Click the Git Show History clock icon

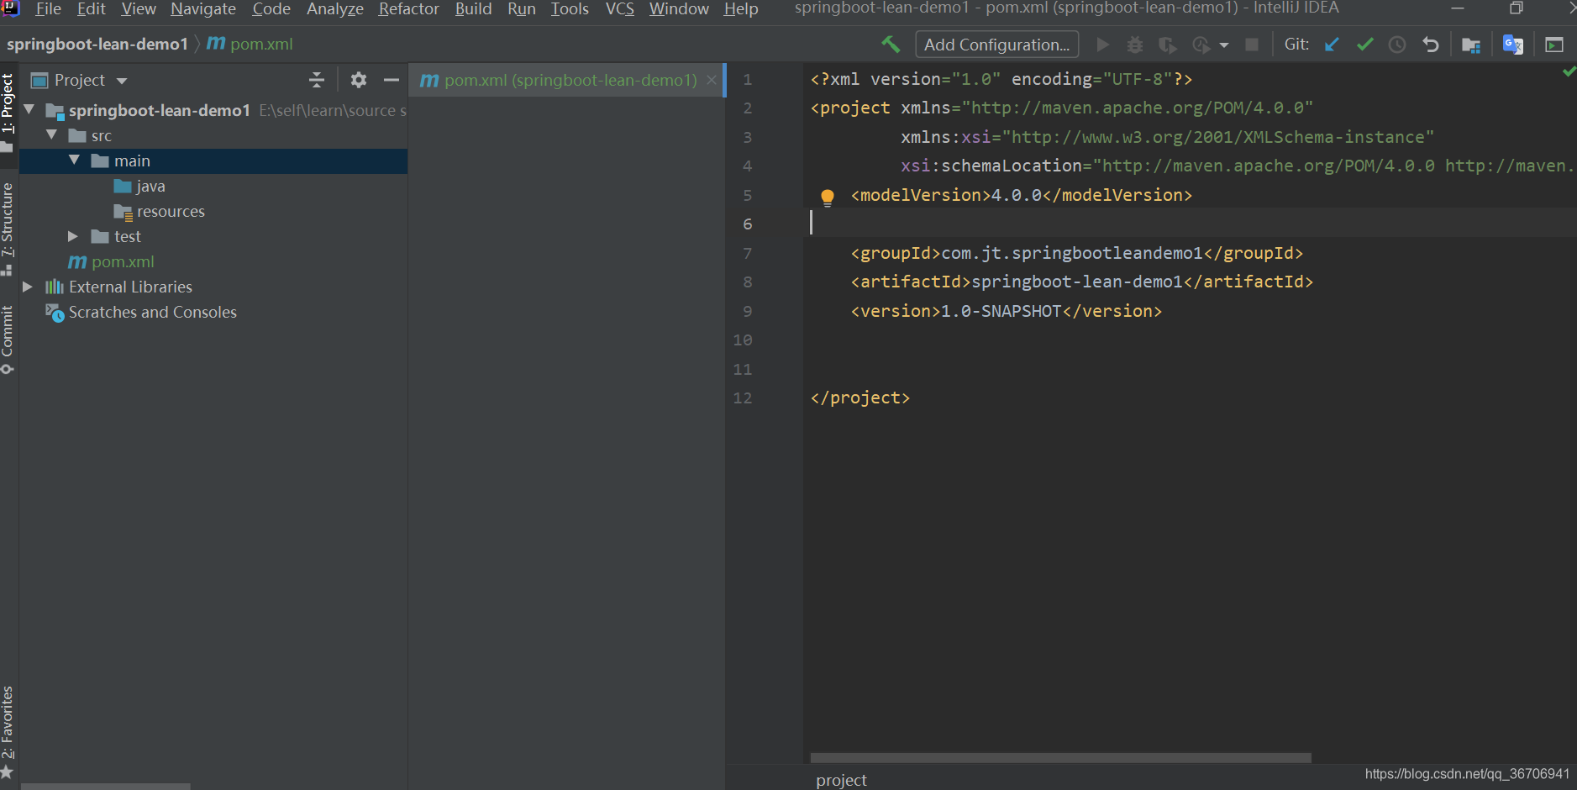[1397, 45]
